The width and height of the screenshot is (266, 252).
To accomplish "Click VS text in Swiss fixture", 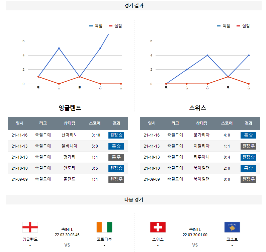I will [x=195, y=245].
